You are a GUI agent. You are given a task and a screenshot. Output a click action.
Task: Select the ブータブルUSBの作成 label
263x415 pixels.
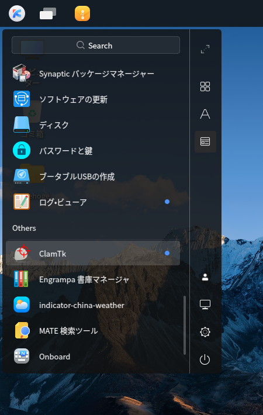77,177
